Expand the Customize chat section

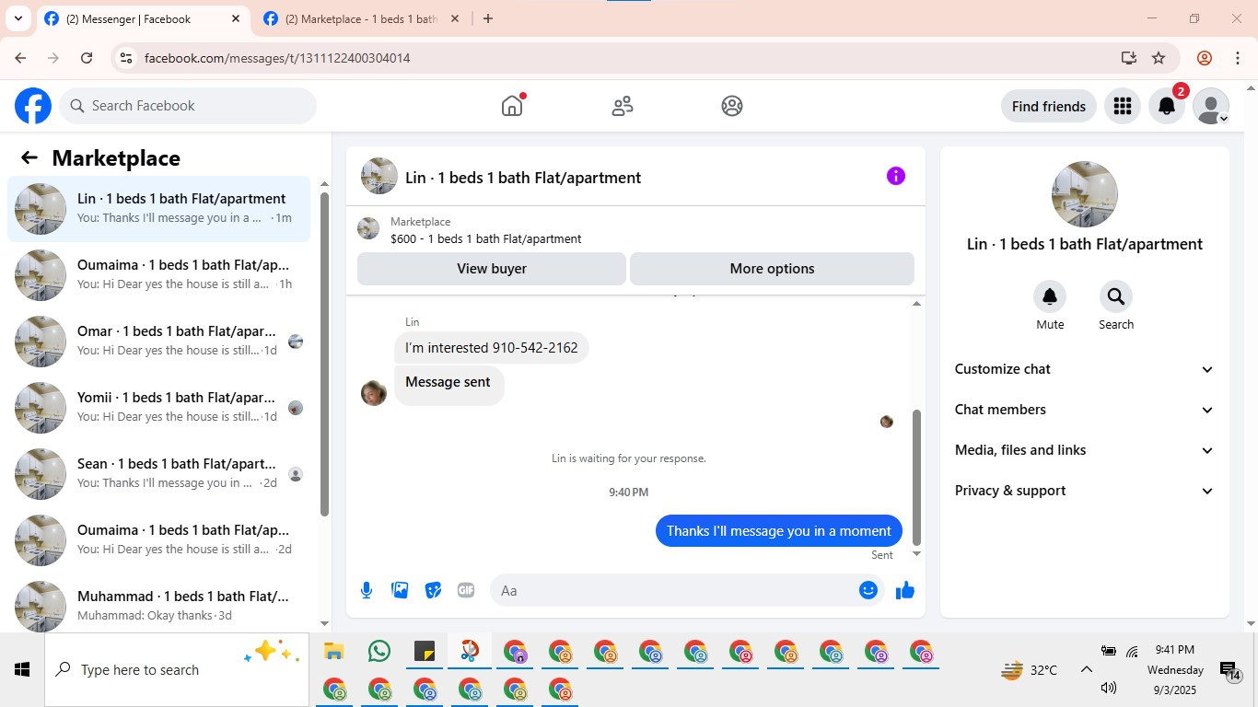[1085, 369]
